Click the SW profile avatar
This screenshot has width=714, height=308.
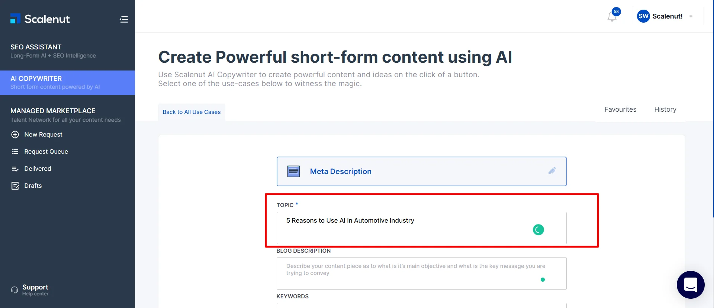click(643, 16)
